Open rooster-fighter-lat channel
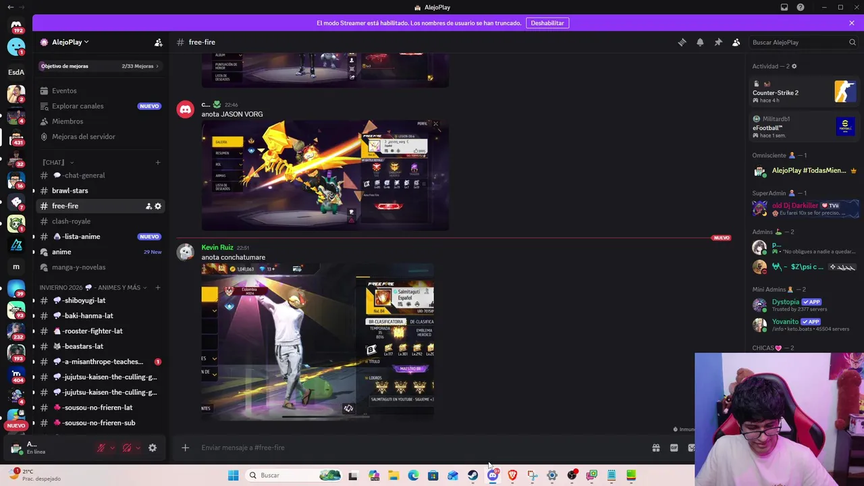The width and height of the screenshot is (864, 486). click(x=100, y=331)
